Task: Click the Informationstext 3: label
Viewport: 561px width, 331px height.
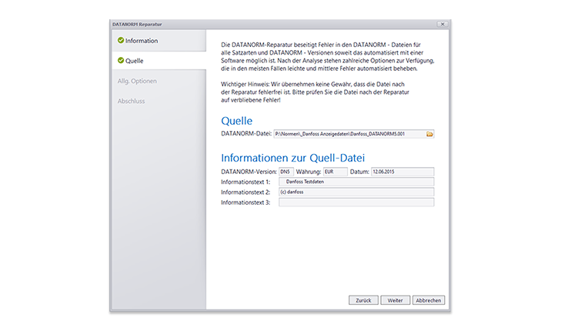Action: [245, 203]
